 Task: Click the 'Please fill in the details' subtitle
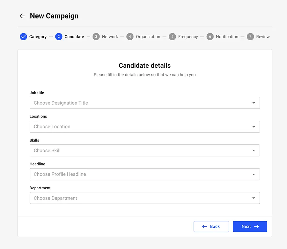[x=144, y=75]
